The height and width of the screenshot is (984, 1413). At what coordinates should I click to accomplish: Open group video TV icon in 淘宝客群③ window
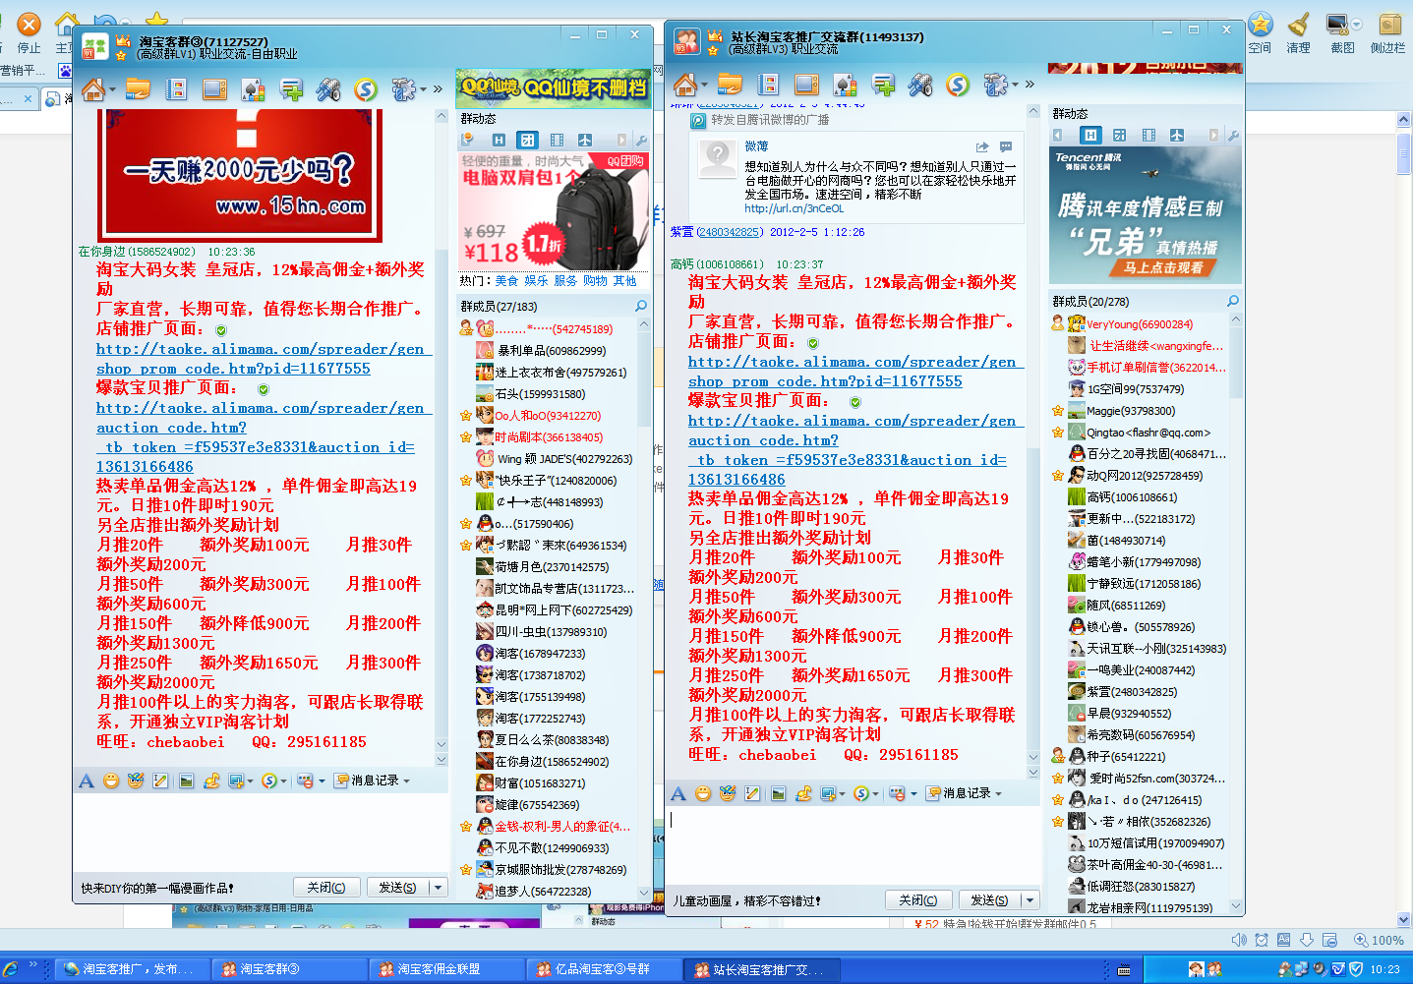(x=214, y=89)
